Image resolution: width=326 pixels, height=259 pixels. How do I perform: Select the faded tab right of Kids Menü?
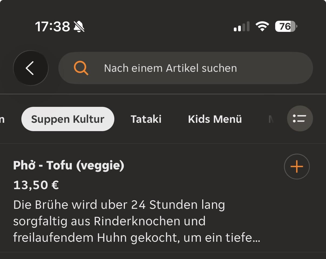(x=271, y=119)
